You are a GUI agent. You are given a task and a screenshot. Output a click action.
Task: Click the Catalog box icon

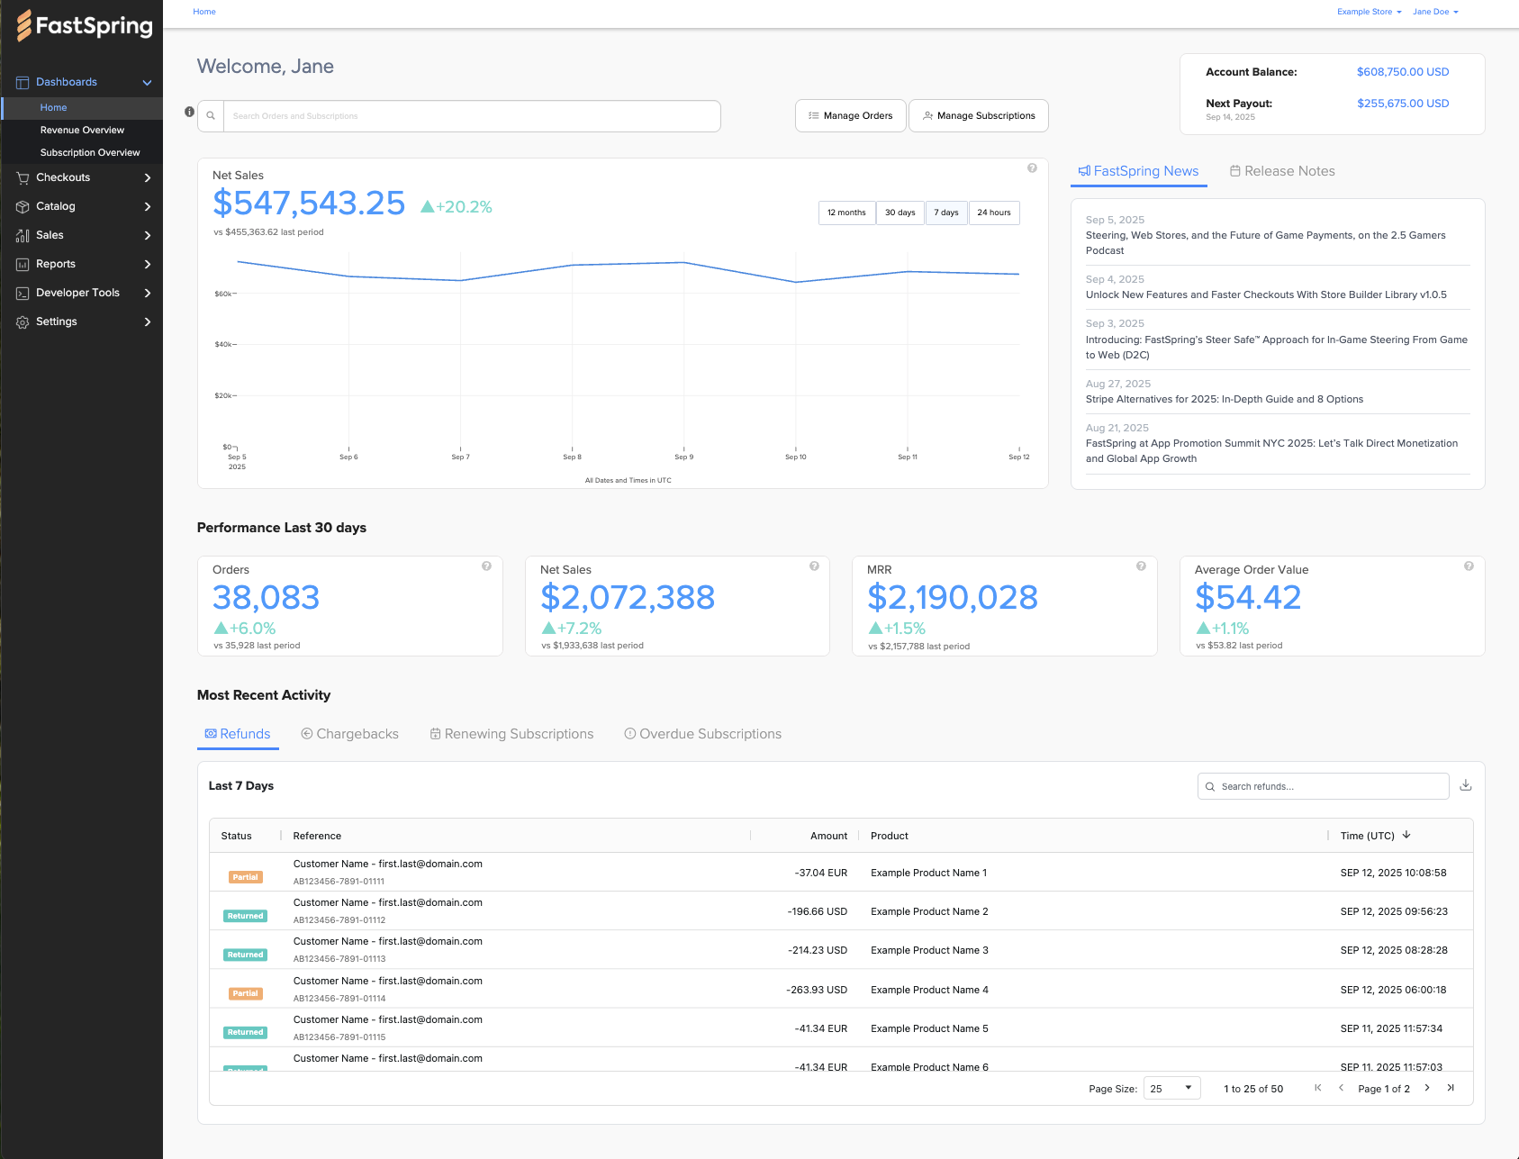(x=23, y=207)
